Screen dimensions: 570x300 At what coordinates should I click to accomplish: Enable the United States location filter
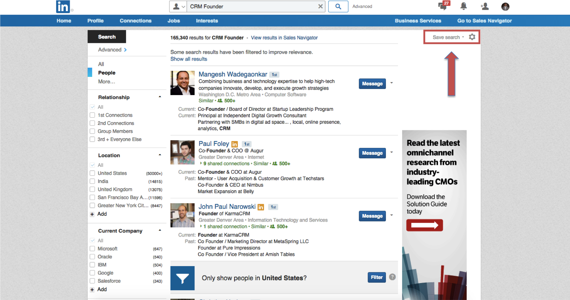click(93, 173)
